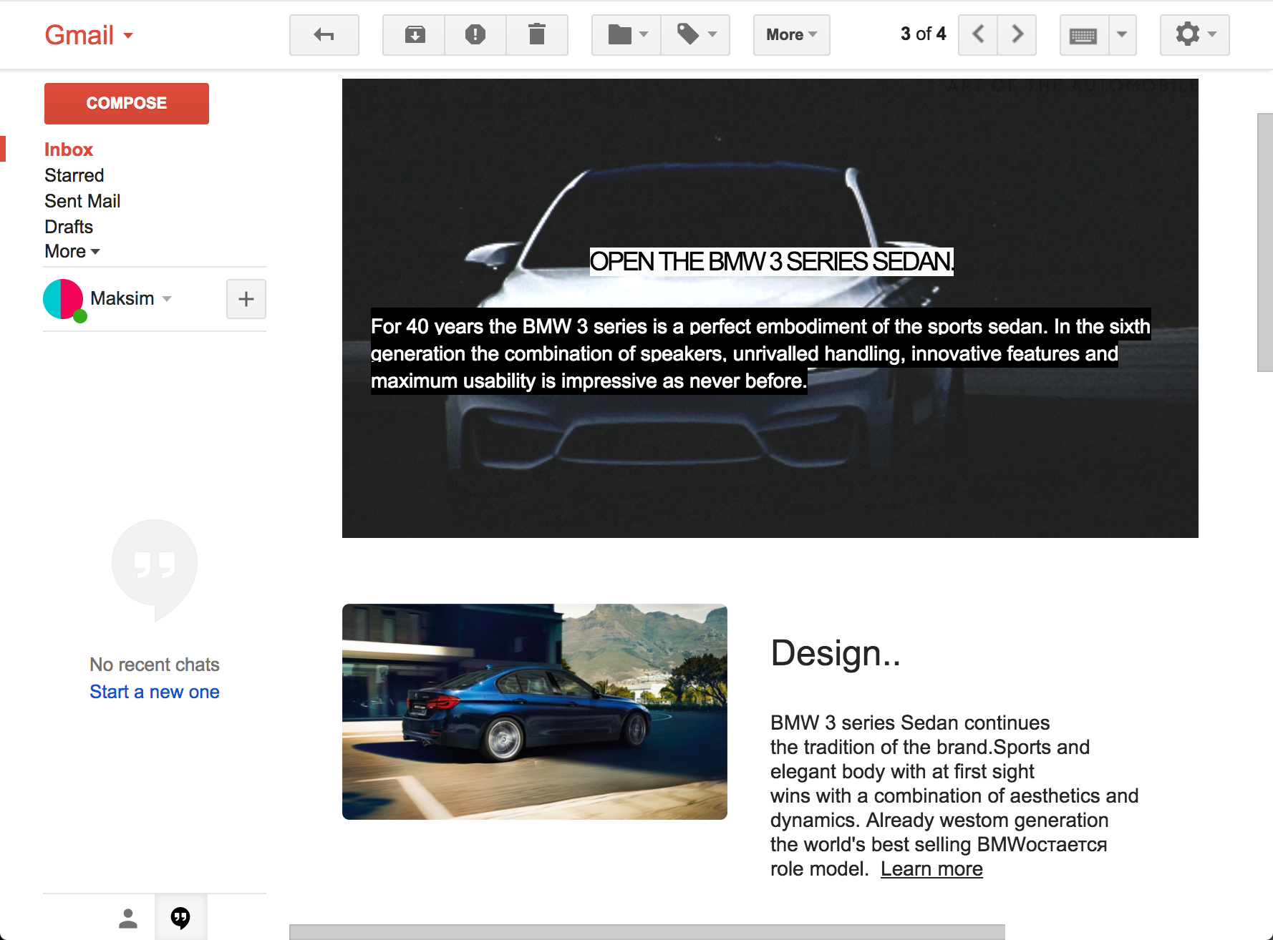
Task: Click the '3 of 4' message counter
Action: 923,34
